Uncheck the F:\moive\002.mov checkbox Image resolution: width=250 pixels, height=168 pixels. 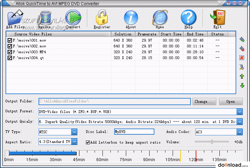coord(10,46)
